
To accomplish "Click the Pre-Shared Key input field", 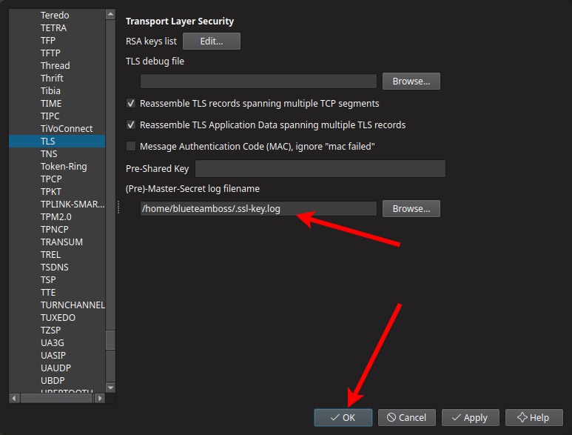I will [x=320, y=169].
